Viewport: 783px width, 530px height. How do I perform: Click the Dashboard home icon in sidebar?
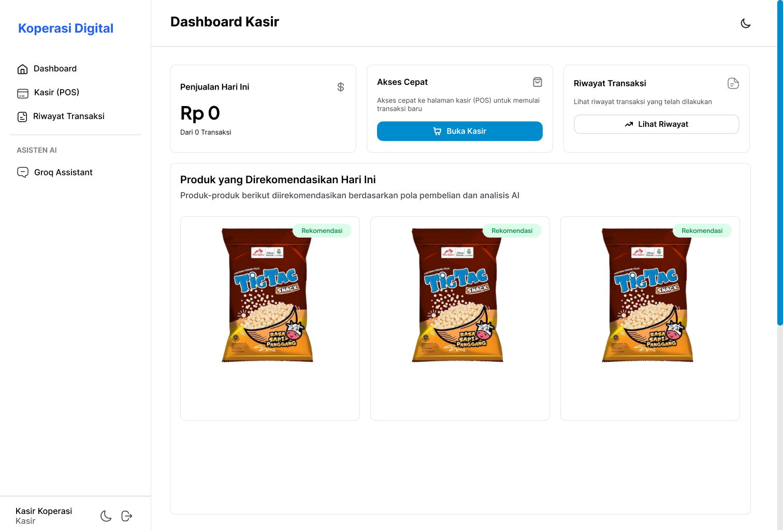[22, 69]
